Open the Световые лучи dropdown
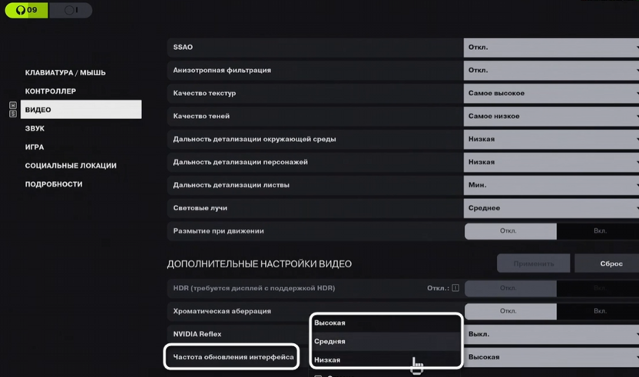 pos(551,208)
